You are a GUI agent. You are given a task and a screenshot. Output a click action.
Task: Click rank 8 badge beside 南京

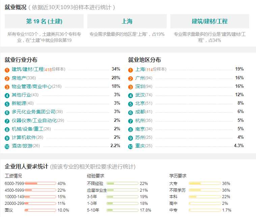pyautogui.click(x=131, y=130)
